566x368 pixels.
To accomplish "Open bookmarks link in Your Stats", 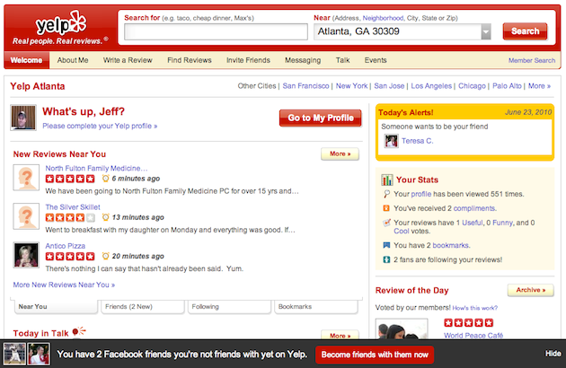I will 451,245.
